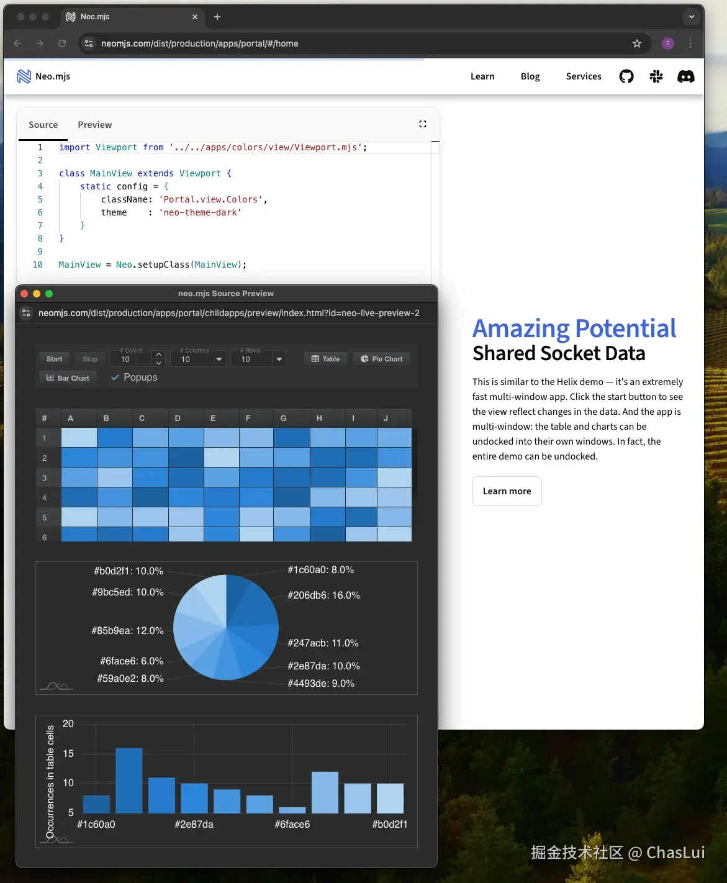Click the amCharts logo in pie chart
The height and width of the screenshot is (883, 727).
coord(56,686)
